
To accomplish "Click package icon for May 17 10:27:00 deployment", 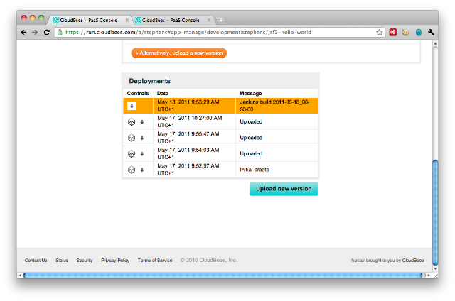I will [x=132, y=122].
